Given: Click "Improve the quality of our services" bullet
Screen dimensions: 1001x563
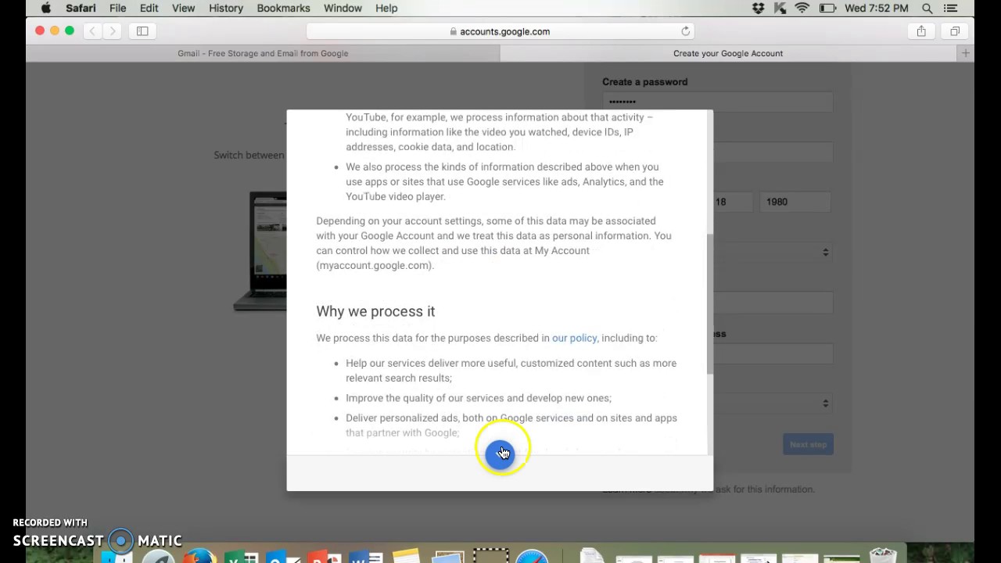Looking at the screenshot, I should (479, 398).
